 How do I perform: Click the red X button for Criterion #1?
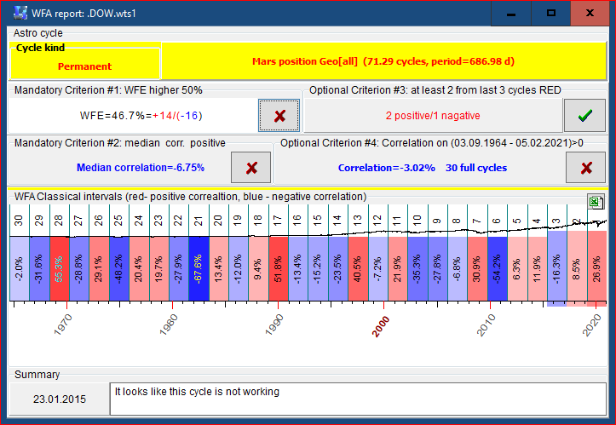tap(279, 116)
